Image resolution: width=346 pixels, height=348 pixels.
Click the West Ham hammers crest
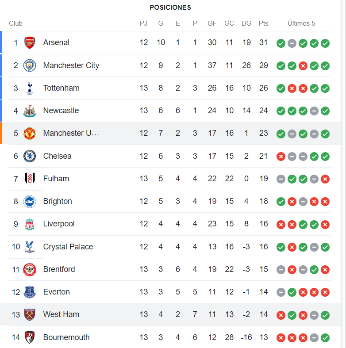[x=30, y=315]
